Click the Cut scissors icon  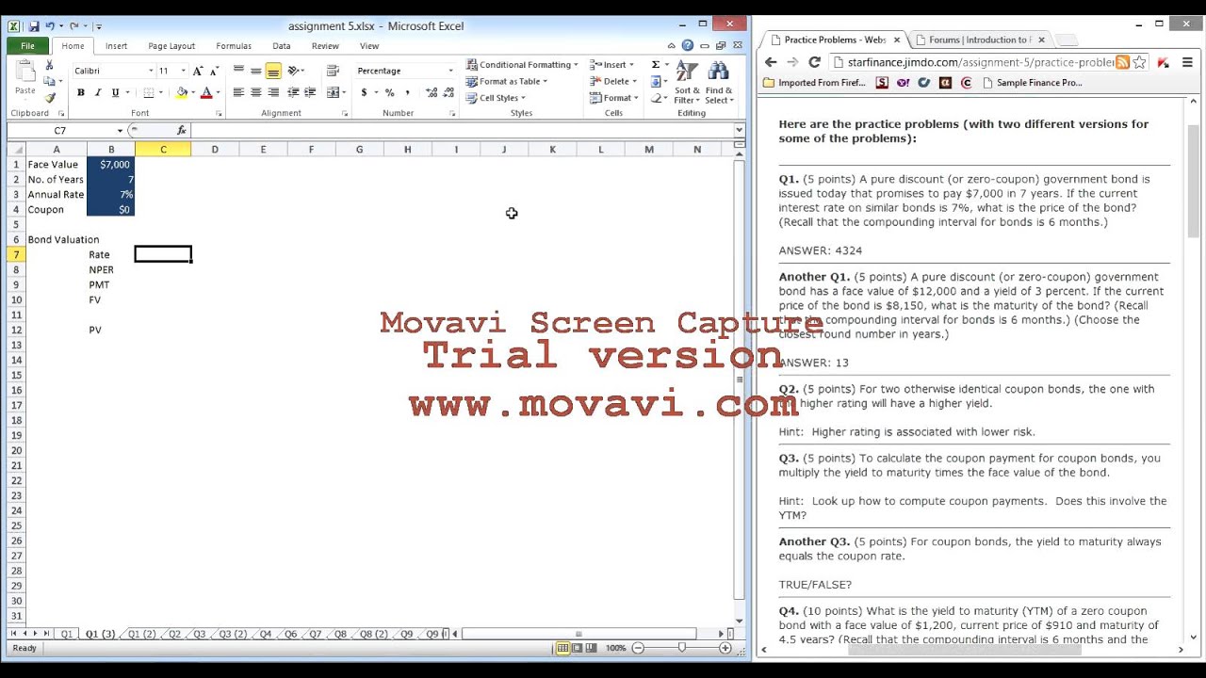(50, 65)
